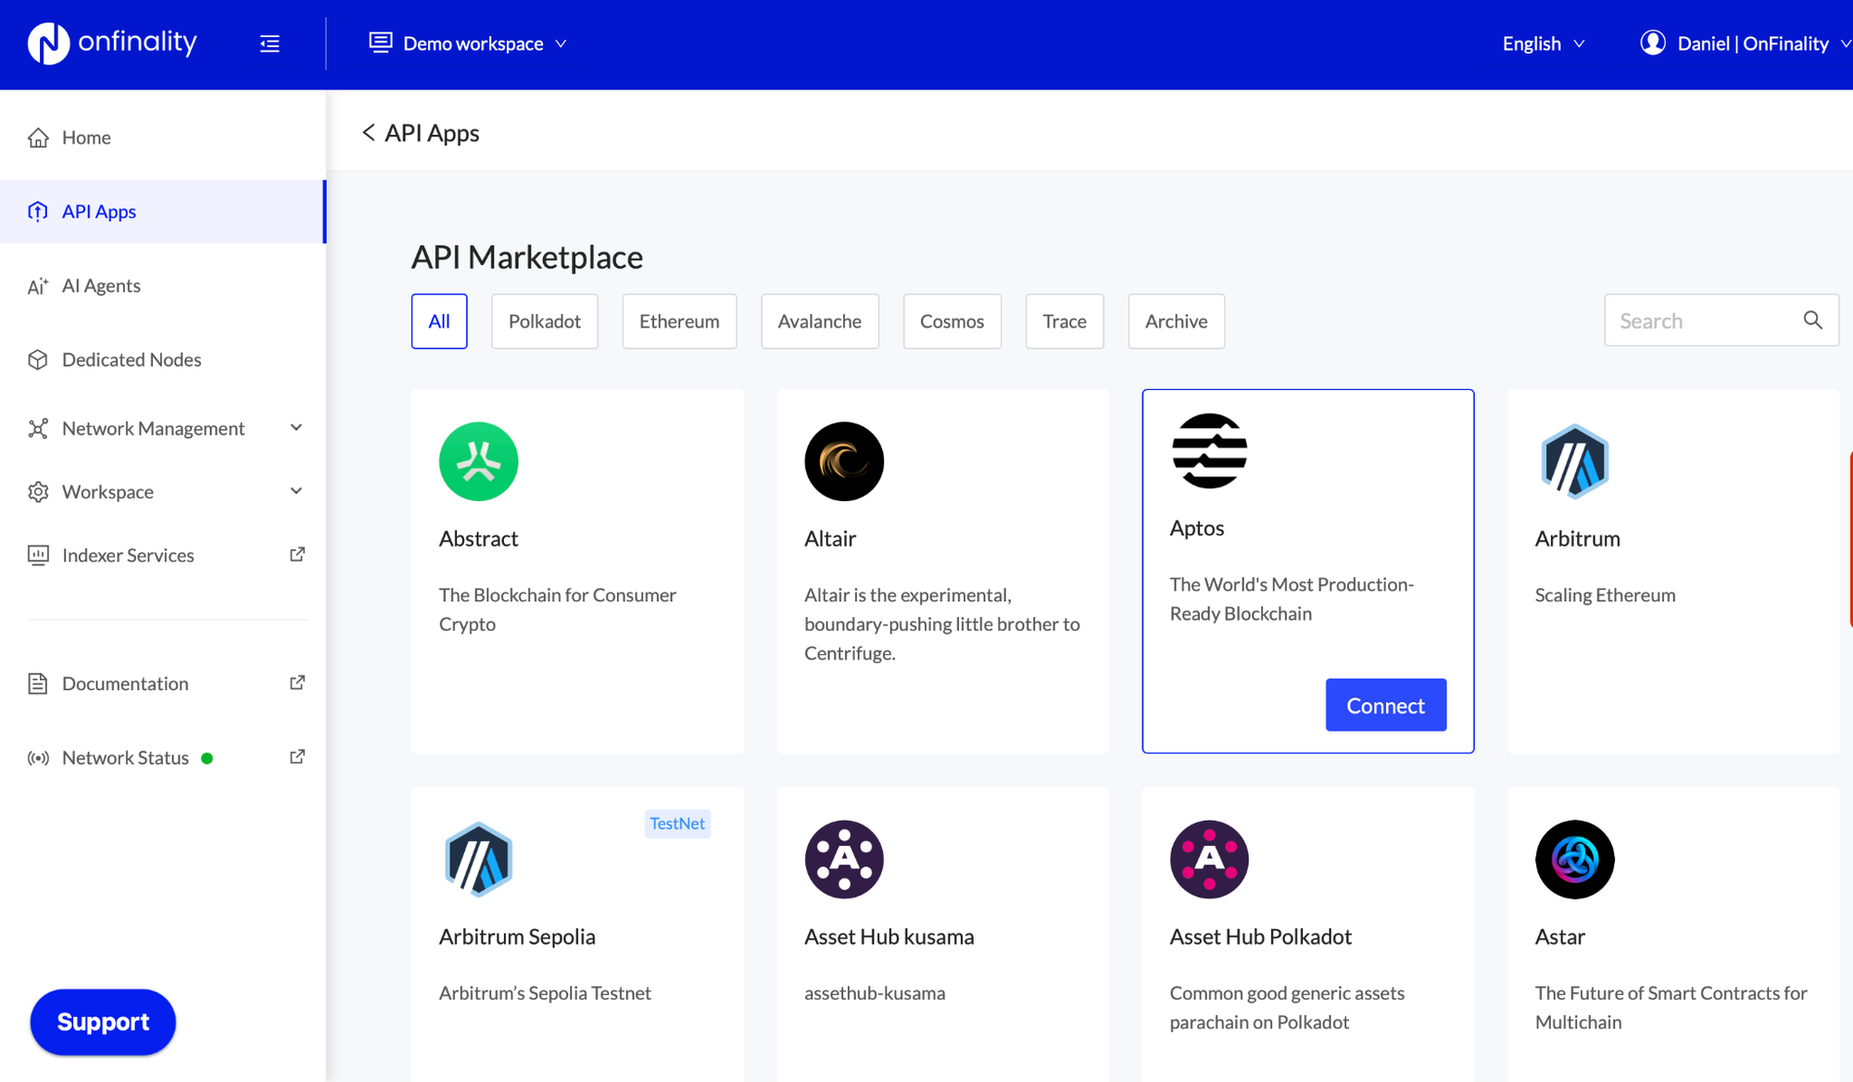
Task: Click the Connect button on Aptos
Action: (x=1385, y=704)
